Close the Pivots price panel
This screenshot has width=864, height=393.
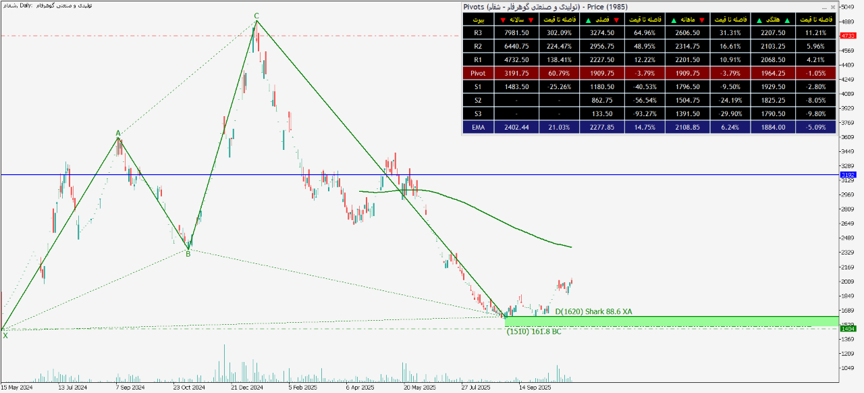[x=832, y=7]
